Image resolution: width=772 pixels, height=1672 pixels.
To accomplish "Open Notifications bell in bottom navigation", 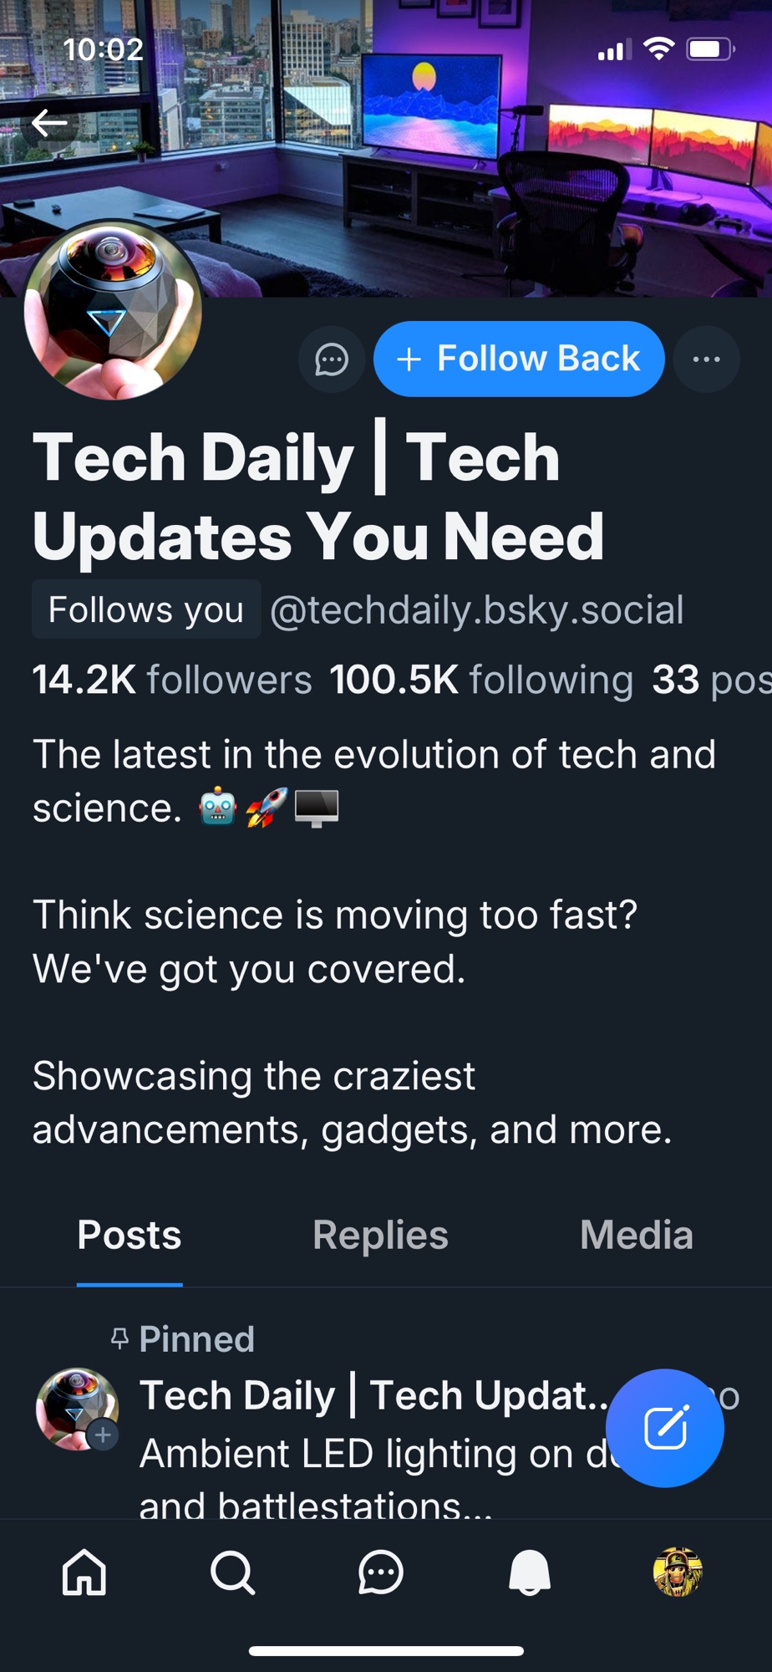I will pos(530,1572).
